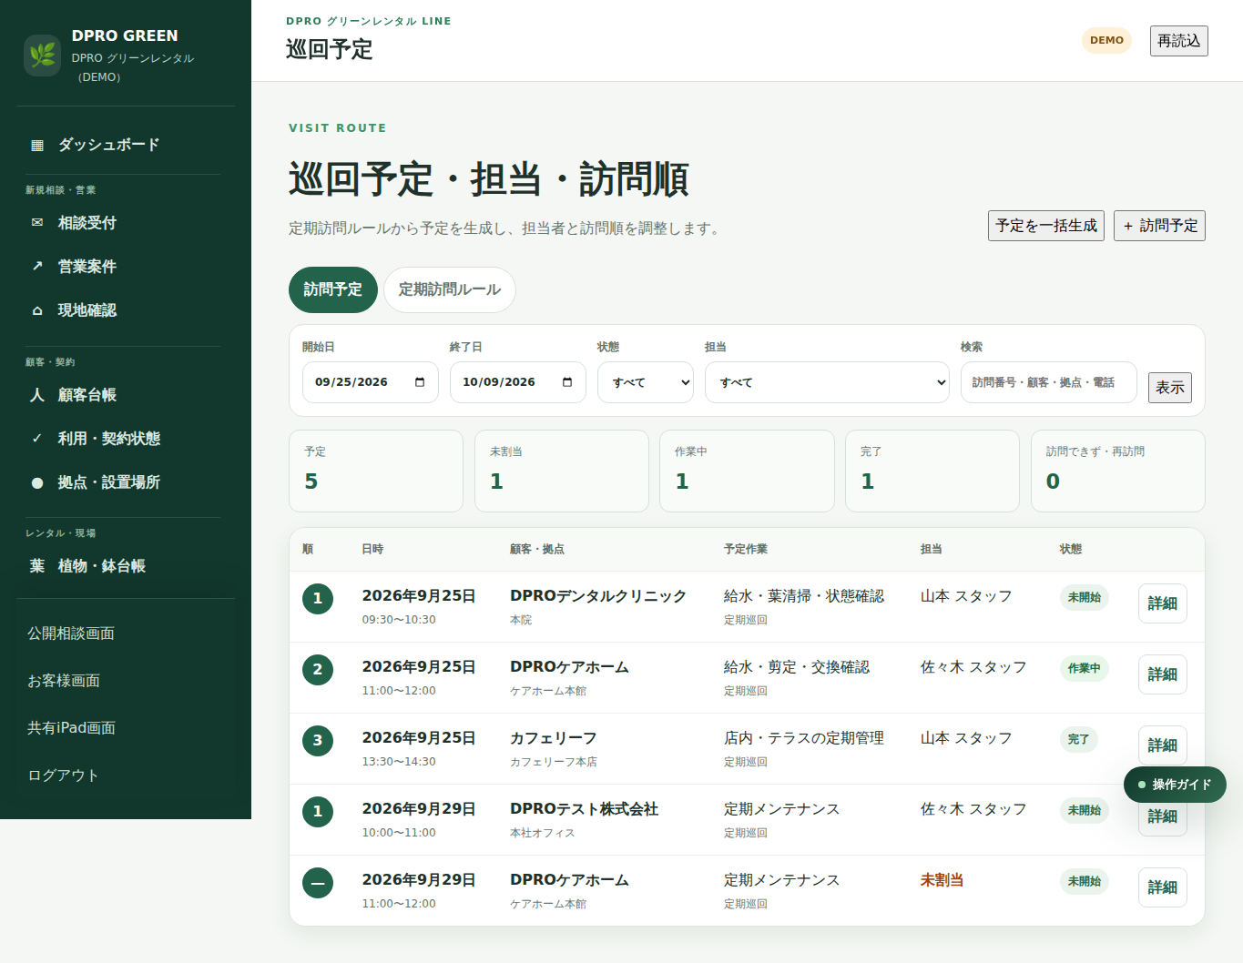Expand the 状態 filter dropdown
1243x963 pixels.
(646, 382)
